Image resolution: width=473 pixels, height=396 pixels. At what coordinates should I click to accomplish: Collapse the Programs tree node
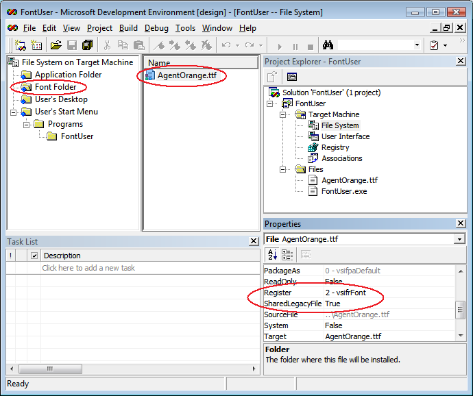[x=27, y=125]
